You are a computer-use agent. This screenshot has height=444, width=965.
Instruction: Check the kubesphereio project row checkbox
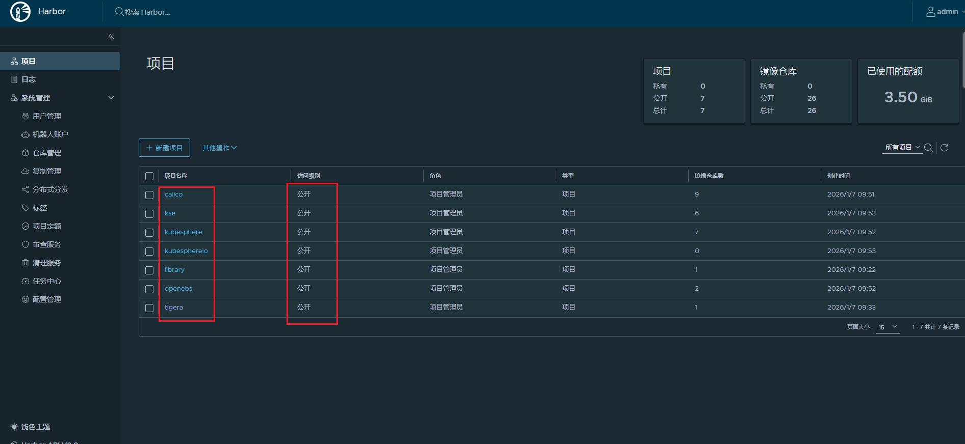point(149,252)
